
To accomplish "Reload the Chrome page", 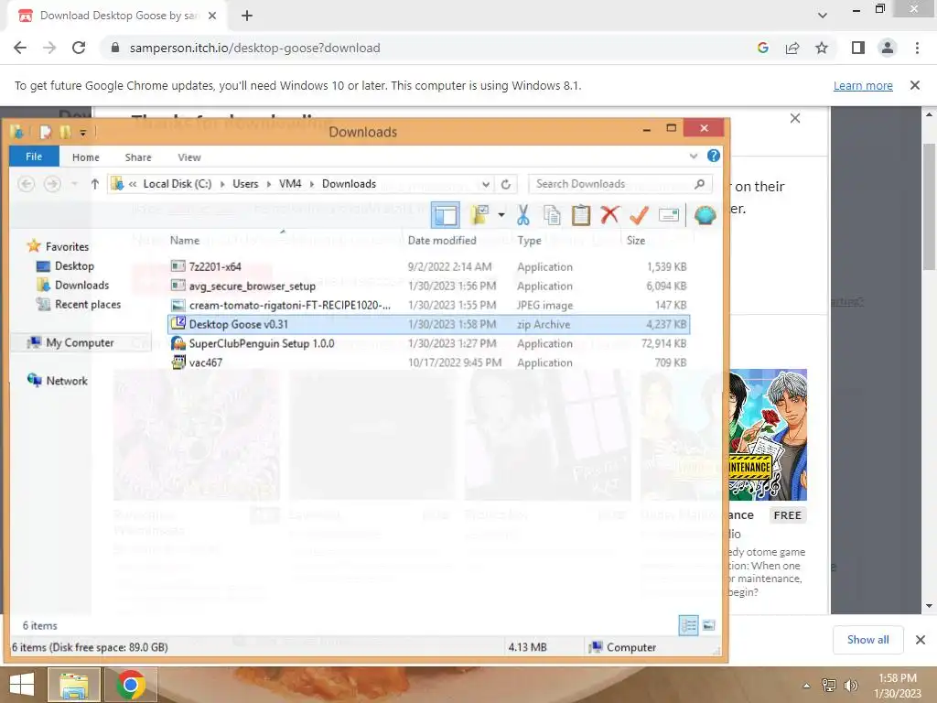I will (x=79, y=48).
